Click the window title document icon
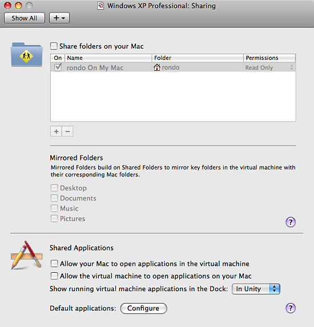Image resolution: width=314 pixels, height=327 pixels. (x=100, y=6)
